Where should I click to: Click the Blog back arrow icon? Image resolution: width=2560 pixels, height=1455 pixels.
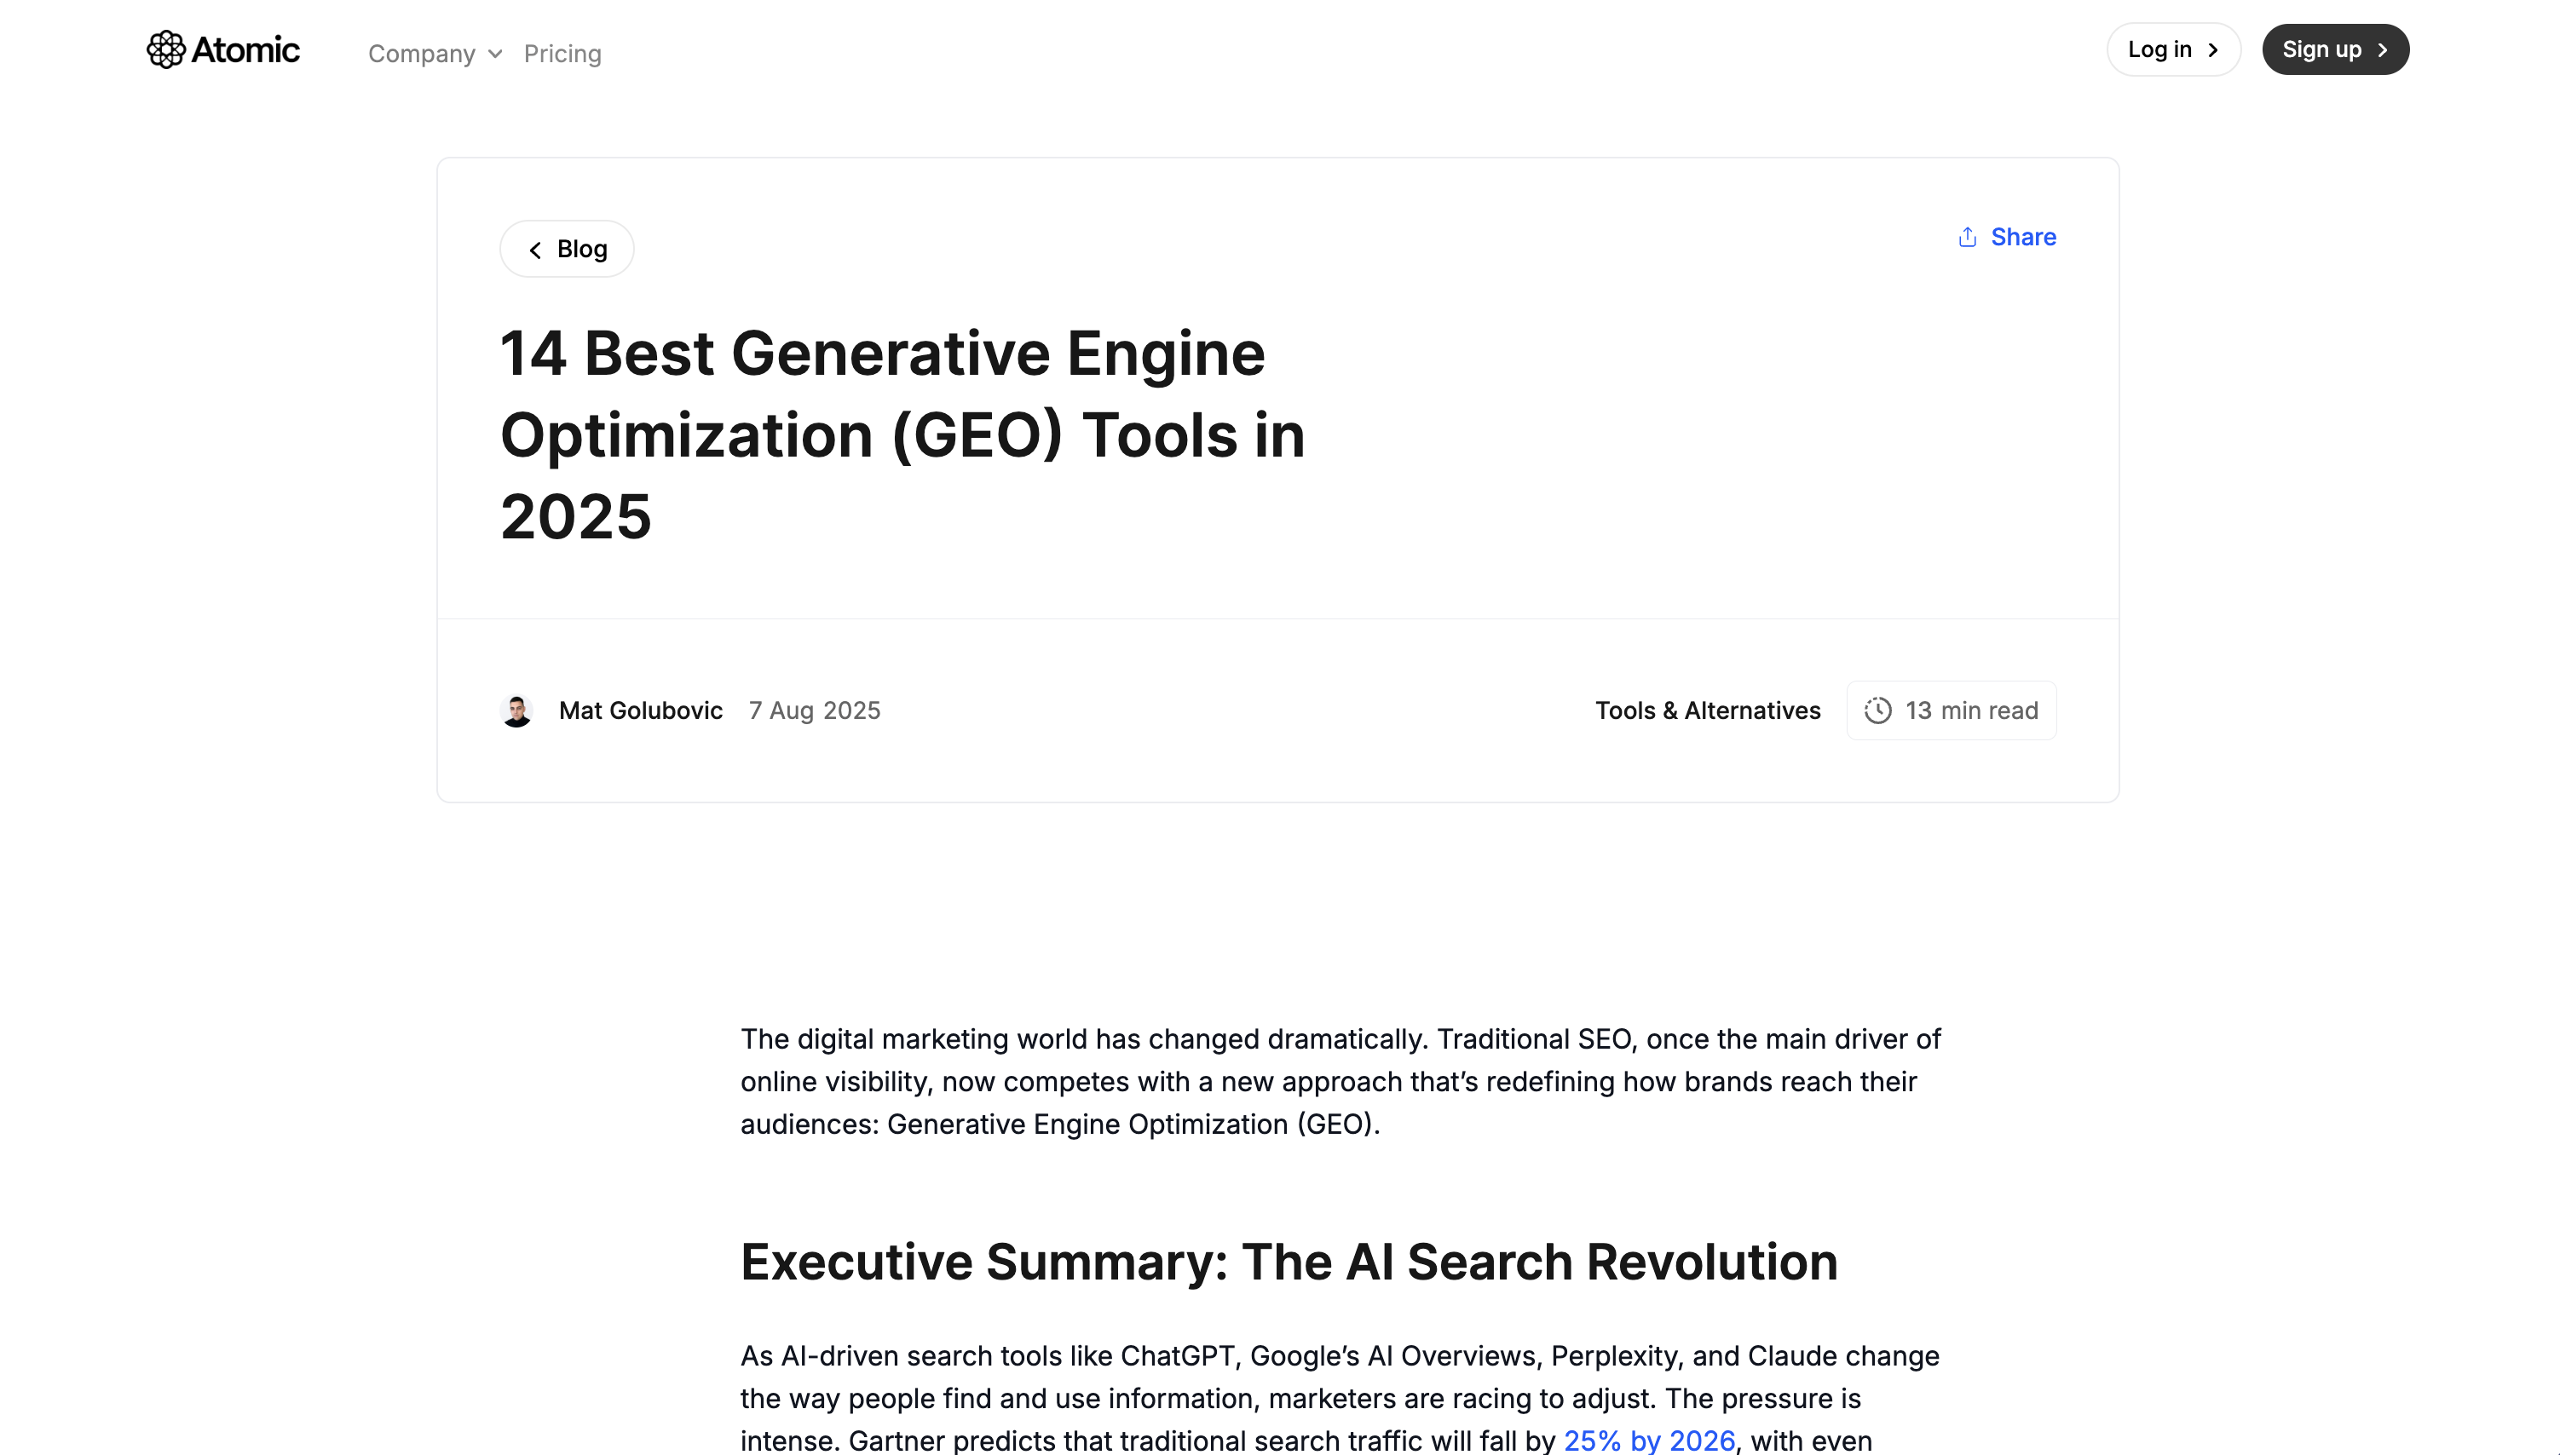pos(536,250)
